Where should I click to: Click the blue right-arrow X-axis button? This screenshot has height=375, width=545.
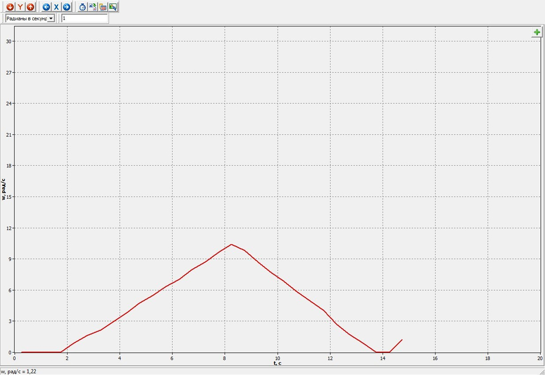(x=66, y=7)
